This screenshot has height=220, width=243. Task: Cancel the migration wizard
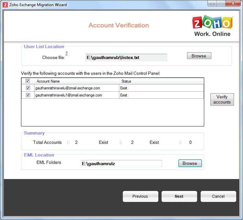(218, 196)
